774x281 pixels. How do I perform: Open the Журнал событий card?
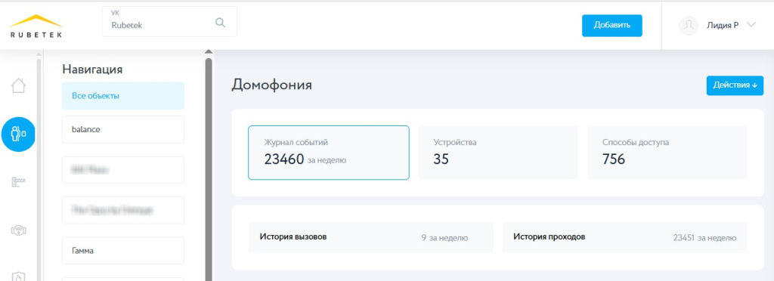tap(329, 153)
